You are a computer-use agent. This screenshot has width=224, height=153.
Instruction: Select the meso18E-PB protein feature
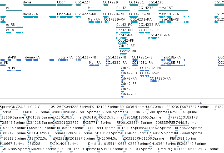tap(173, 65)
